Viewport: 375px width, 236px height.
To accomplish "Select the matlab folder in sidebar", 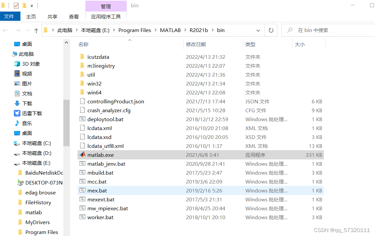I will coord(34,212).
